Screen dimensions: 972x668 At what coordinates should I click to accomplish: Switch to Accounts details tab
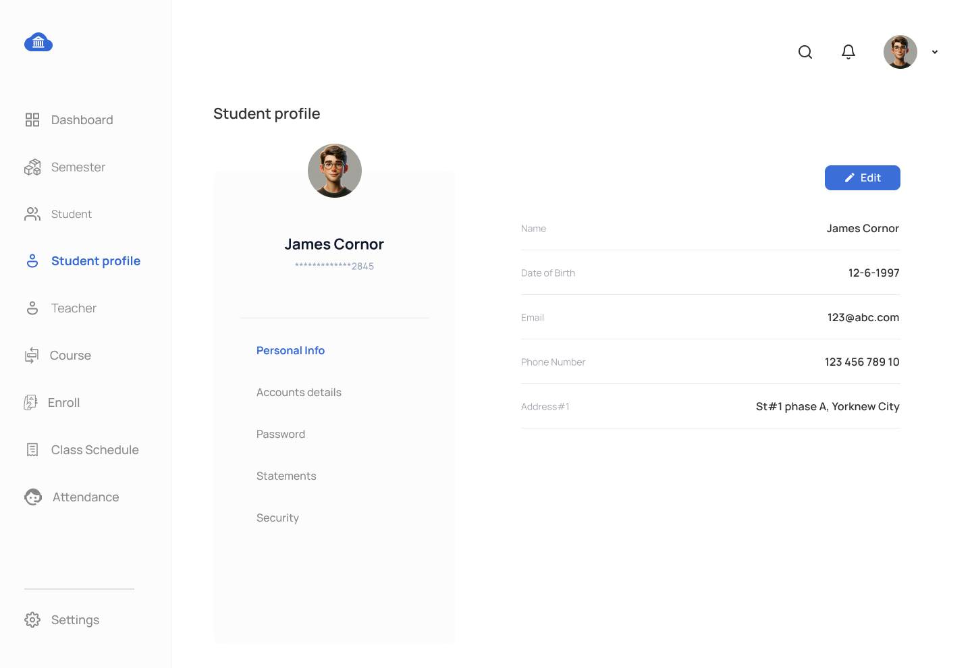(x=299, y=393)
